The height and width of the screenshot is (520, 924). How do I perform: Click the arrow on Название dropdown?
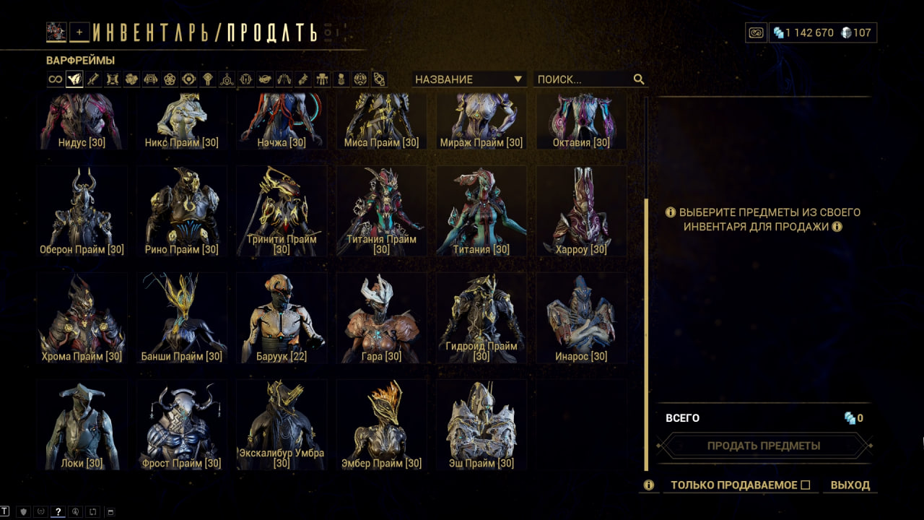pos(518,79)
